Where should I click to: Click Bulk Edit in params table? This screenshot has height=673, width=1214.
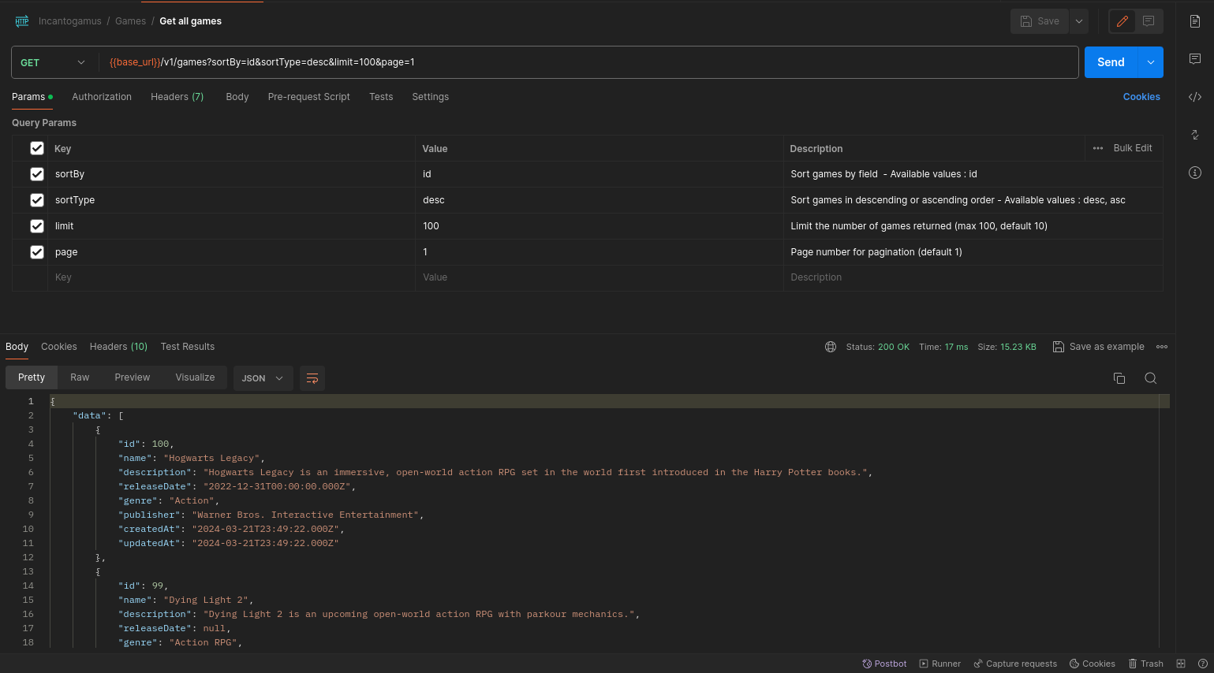pos(1133,148)
